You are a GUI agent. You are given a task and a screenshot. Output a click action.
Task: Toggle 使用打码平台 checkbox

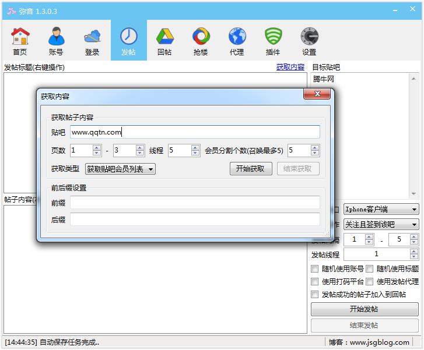pos(316,282)
